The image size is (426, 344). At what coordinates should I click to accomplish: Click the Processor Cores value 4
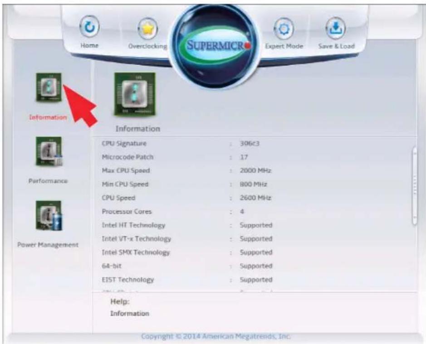click(242, 211)
